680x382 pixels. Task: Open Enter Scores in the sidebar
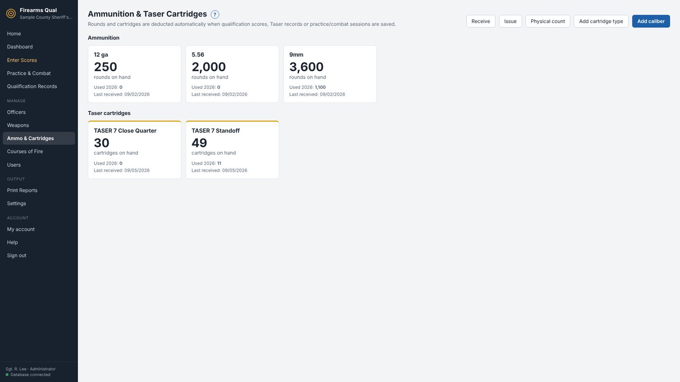[39, 60]
